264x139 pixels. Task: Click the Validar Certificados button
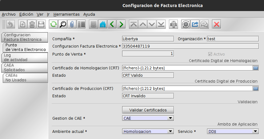pyautogui.click(x=148, y=110)
